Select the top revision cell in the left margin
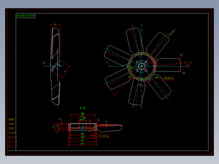The image size is (219, 164). point(12,119)
